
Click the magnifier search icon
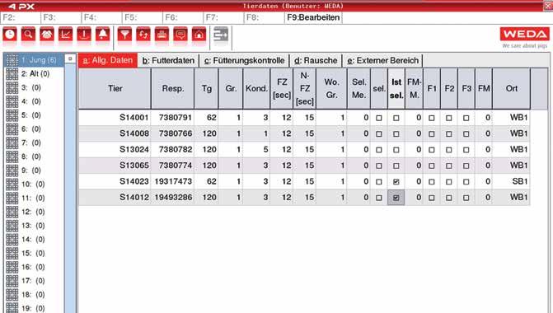click(x=28, y=35)
